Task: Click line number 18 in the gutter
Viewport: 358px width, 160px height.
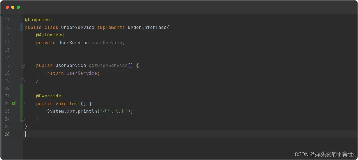Action: click(7, 73)
